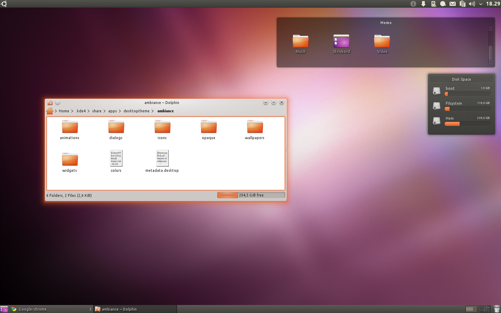
Task: Select the wallpapers folder
Action: pyautogui.click(x=255, y=130)
